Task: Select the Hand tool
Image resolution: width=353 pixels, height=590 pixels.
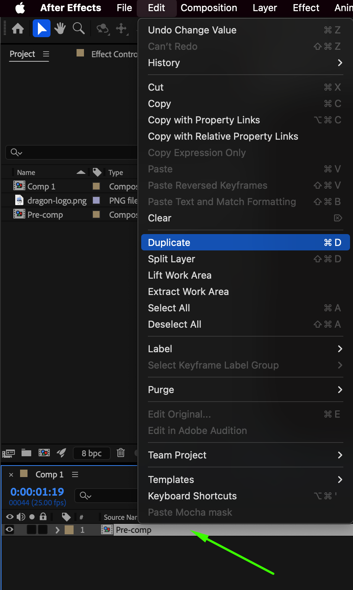Action: pyautogui.click(x=60, y=28)
